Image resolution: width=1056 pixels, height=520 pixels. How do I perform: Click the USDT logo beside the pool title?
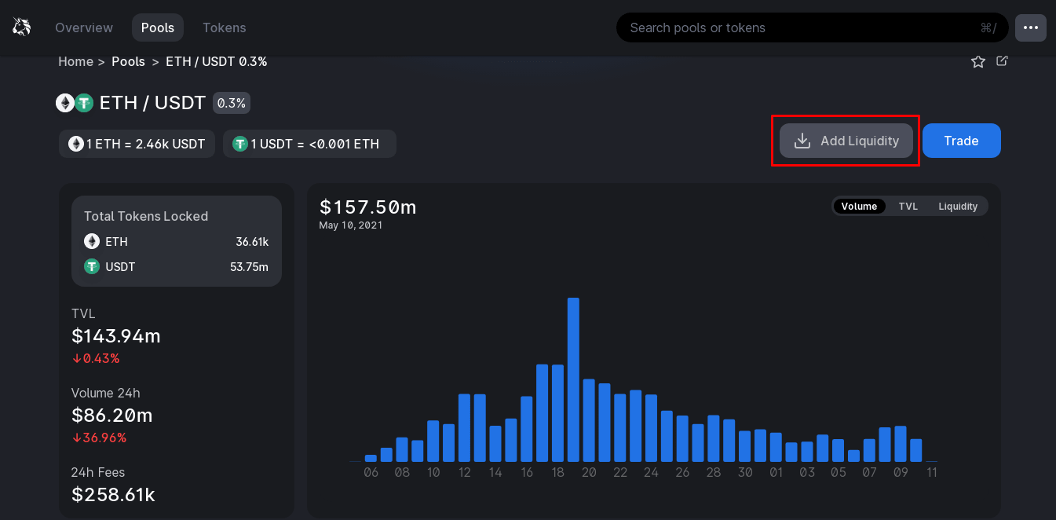[85, 103]
